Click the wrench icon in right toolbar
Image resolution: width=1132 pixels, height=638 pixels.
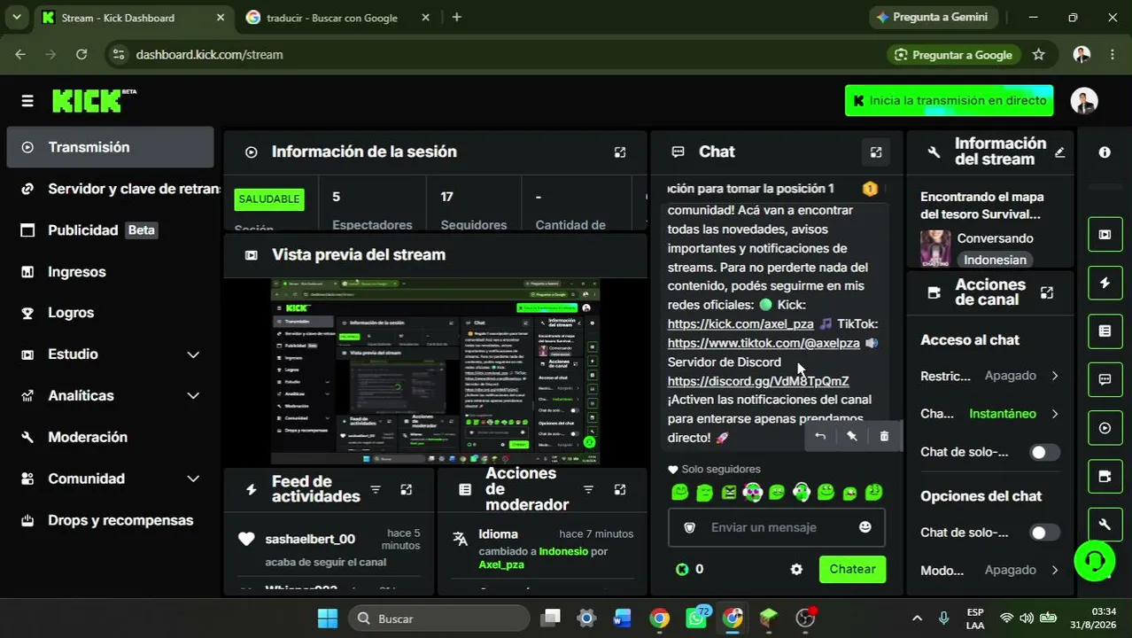pos(1105,525)
